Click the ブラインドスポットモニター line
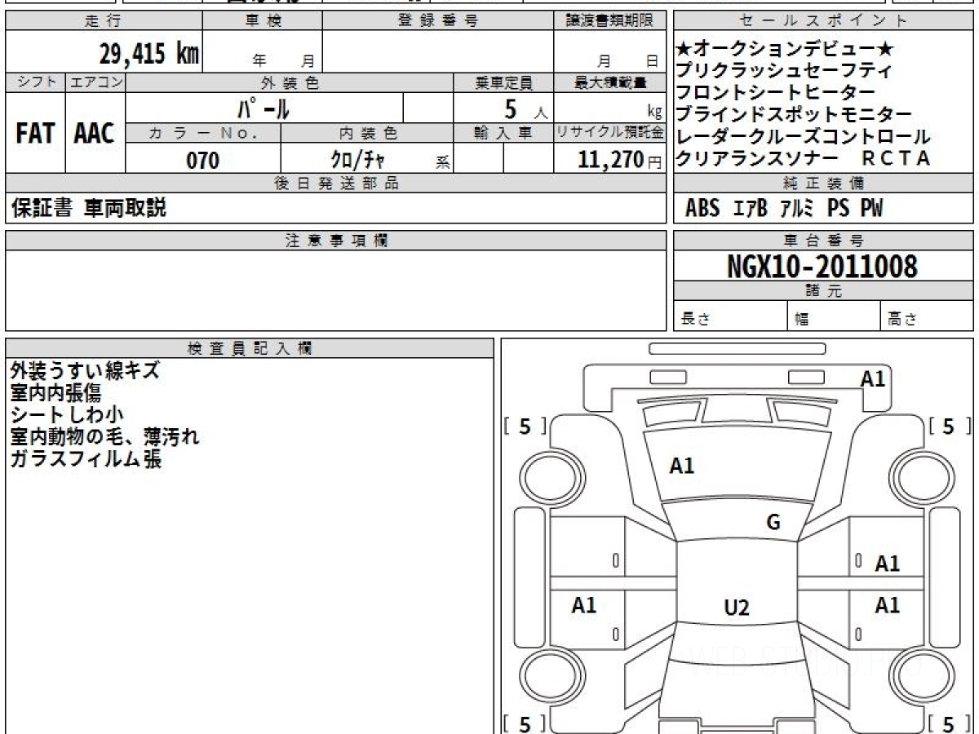Image resolution: width=979 pixels, height=734 pixels. [x=795, y=115]
